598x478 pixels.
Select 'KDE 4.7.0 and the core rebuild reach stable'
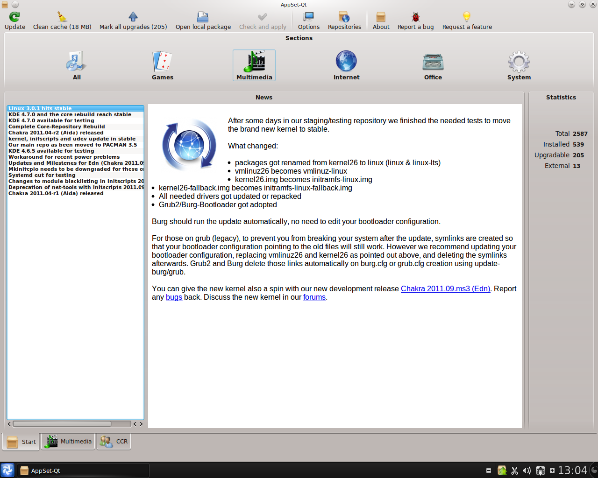[75, 114]
